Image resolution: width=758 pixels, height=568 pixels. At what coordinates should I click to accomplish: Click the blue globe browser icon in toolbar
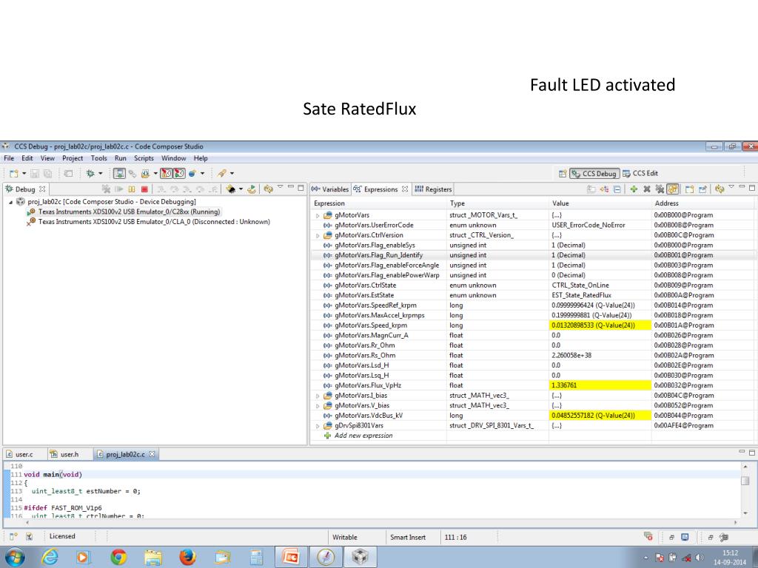(x=192, y=173)
